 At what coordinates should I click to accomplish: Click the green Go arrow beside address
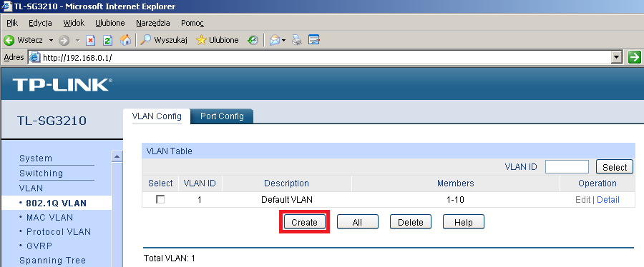point(635,57)
